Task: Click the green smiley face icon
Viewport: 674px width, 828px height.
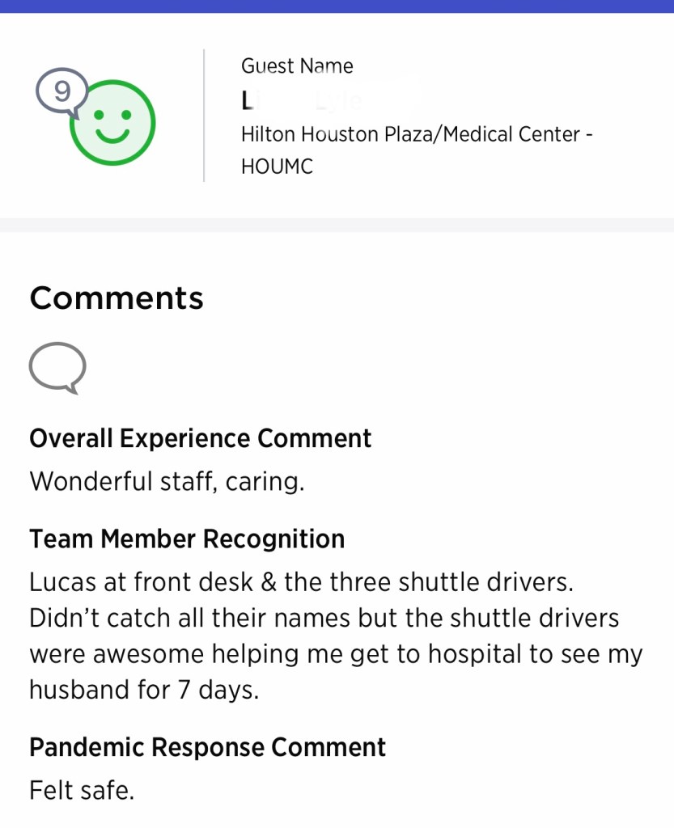Action: click(x=112, y=122)
